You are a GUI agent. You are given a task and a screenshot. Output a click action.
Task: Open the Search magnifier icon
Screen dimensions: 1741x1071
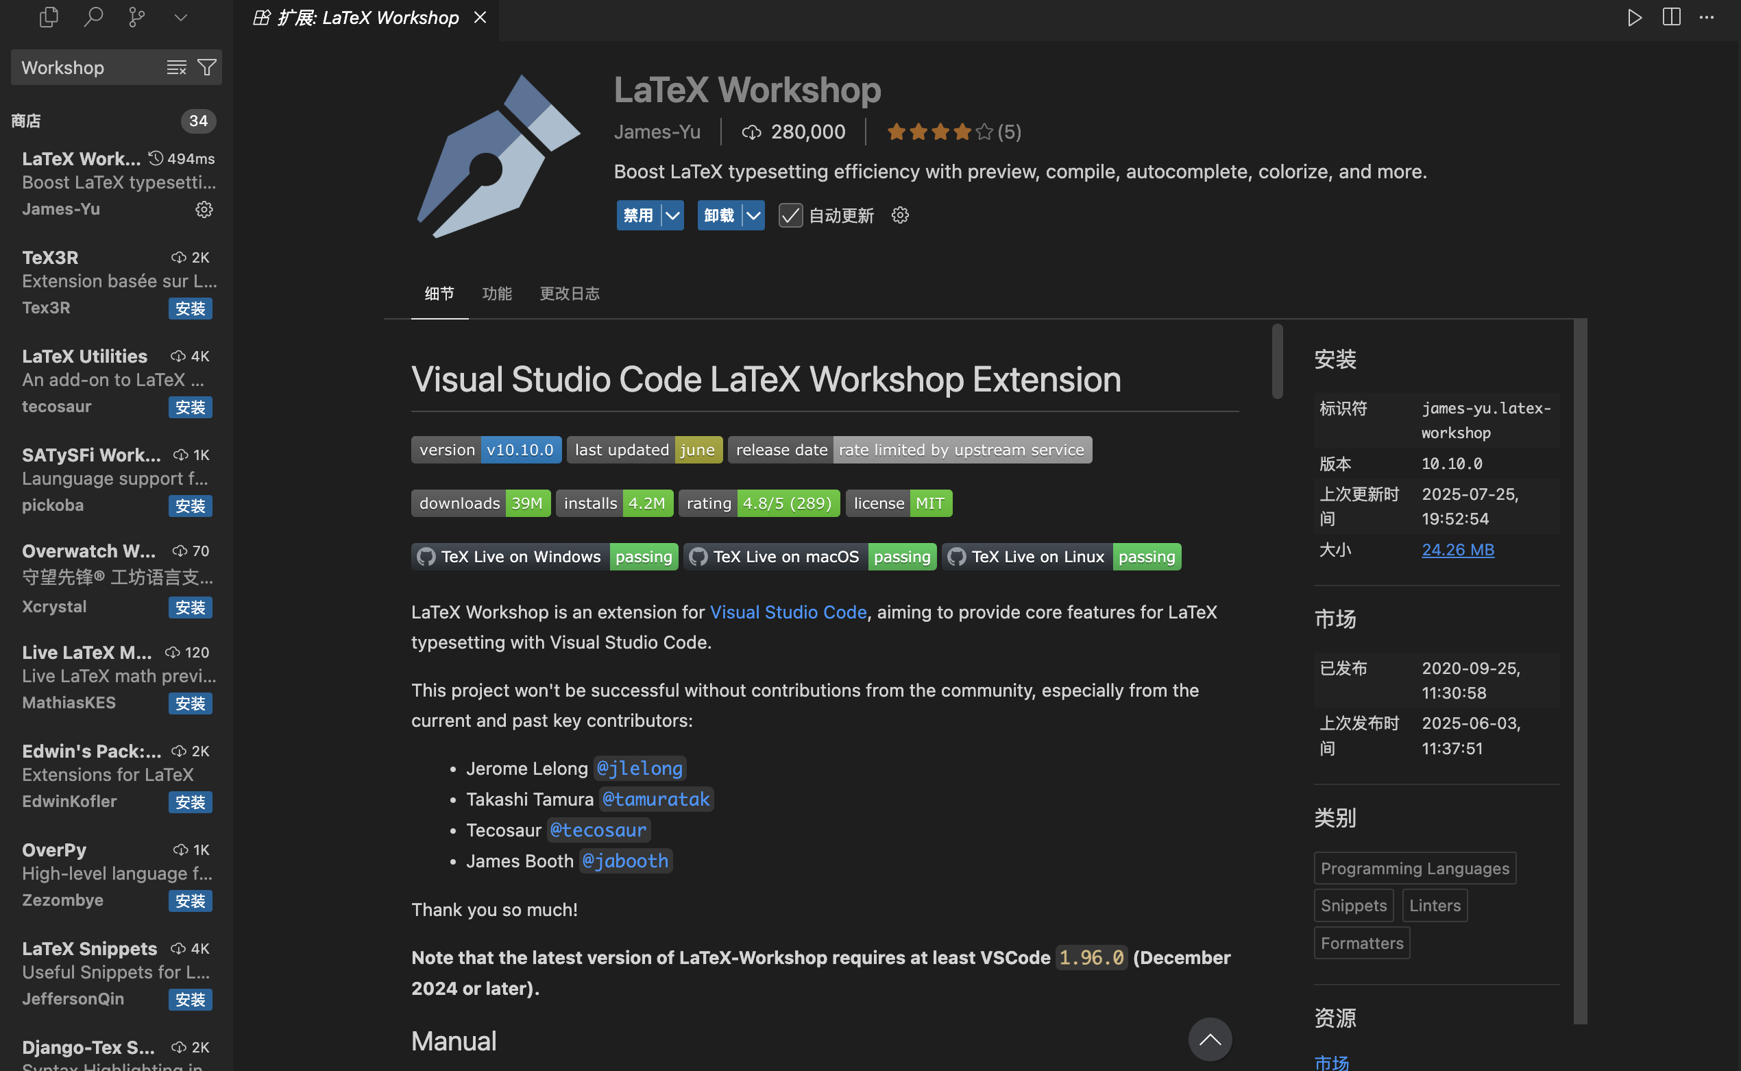coord(93,17)
